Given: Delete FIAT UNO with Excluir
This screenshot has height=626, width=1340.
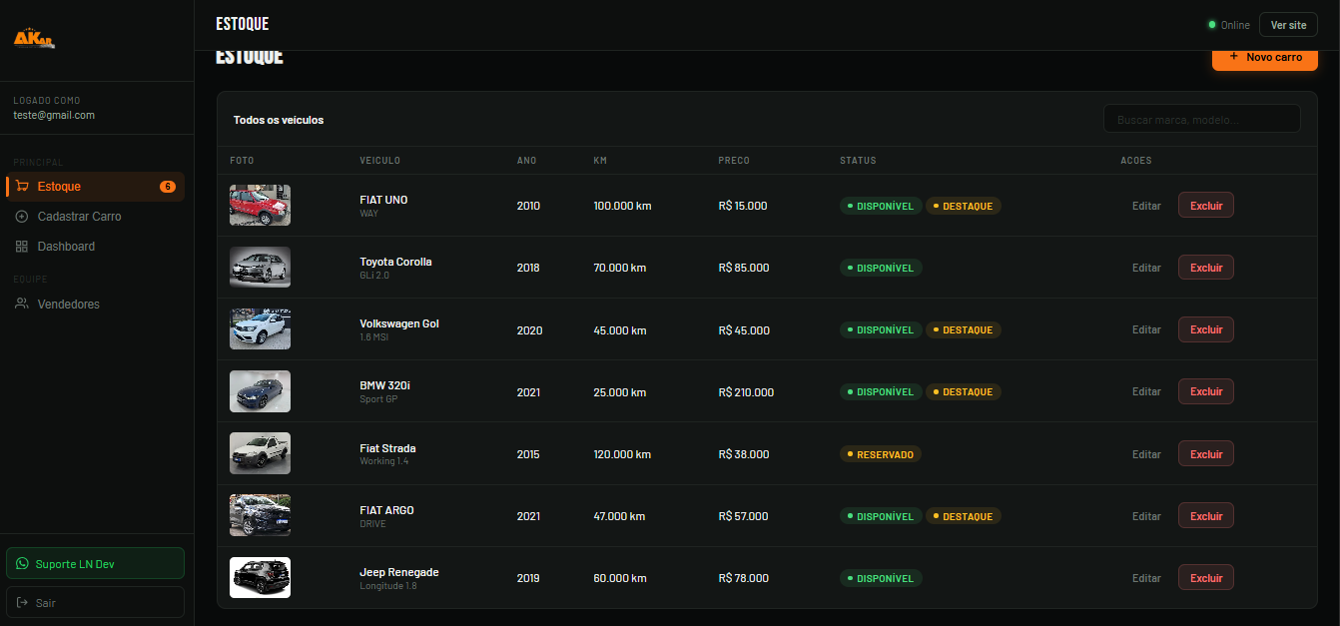Looking at the screenshot, I should (x=1206, y=205).
